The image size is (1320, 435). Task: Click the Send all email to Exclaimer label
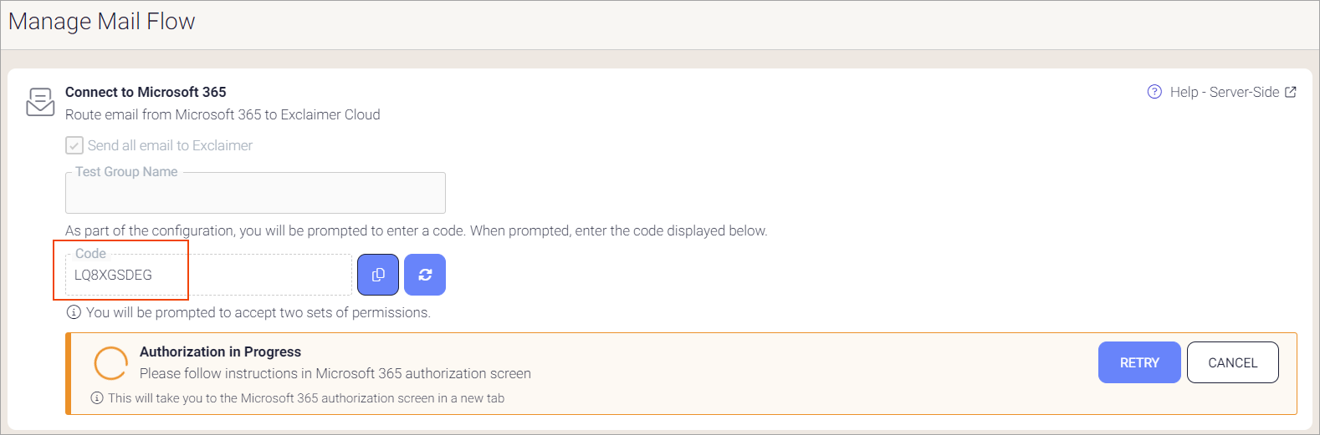click(x=170, y=145)
